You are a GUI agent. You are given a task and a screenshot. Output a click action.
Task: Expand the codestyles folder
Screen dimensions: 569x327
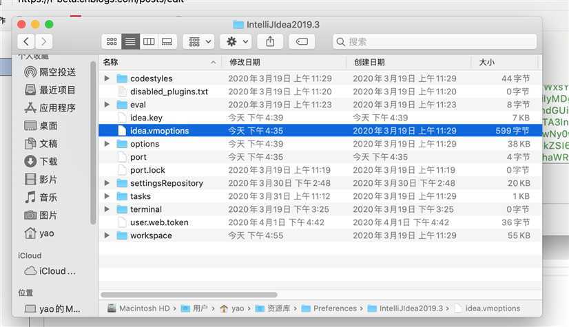pyautogui.click(x=107, y=78)
